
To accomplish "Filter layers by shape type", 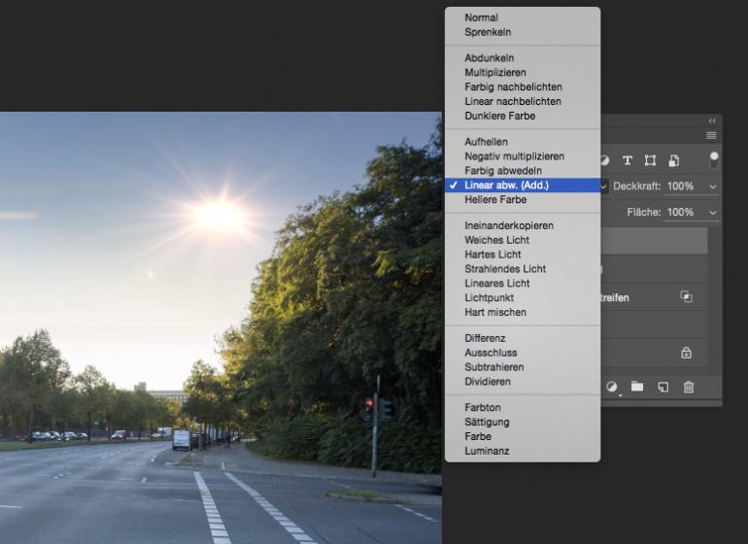I will 650,161.
